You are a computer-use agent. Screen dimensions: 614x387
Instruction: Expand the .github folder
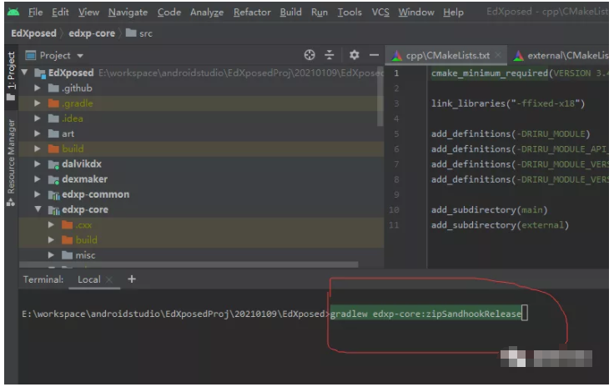pyautogui.click(x=38, y=88)
